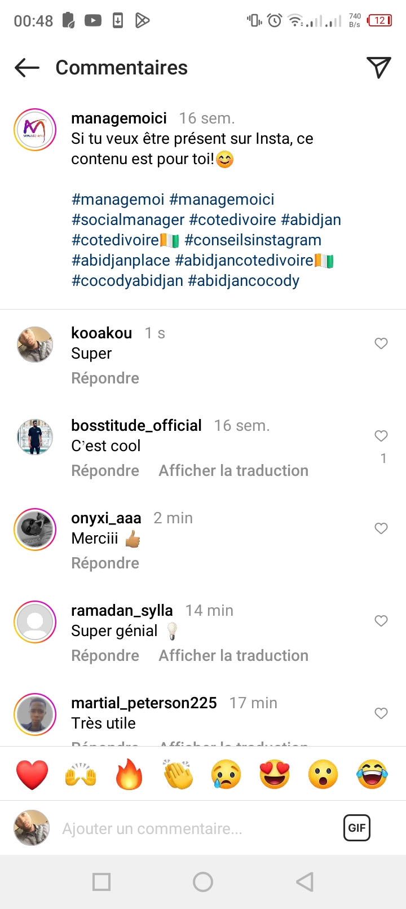Add laughing with tears emoji
This screenshot has width=406, height=909.
[x=372, y=774]
